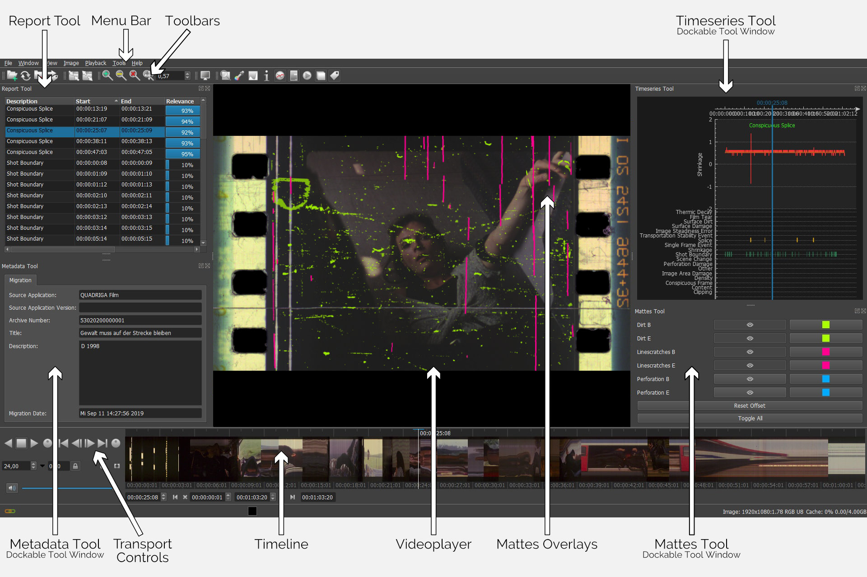Switch to the Migration tab in Metadata Tool
Image resolution: width=867 pixels, height=577 pixels.
[x=20, y=280]
